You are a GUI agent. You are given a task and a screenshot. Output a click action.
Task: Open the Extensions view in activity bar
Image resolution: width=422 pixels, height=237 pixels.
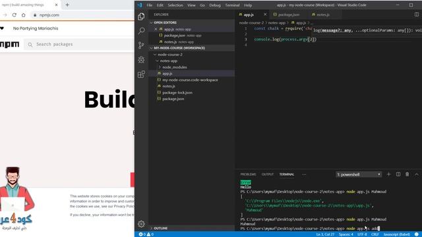point(141,74)
